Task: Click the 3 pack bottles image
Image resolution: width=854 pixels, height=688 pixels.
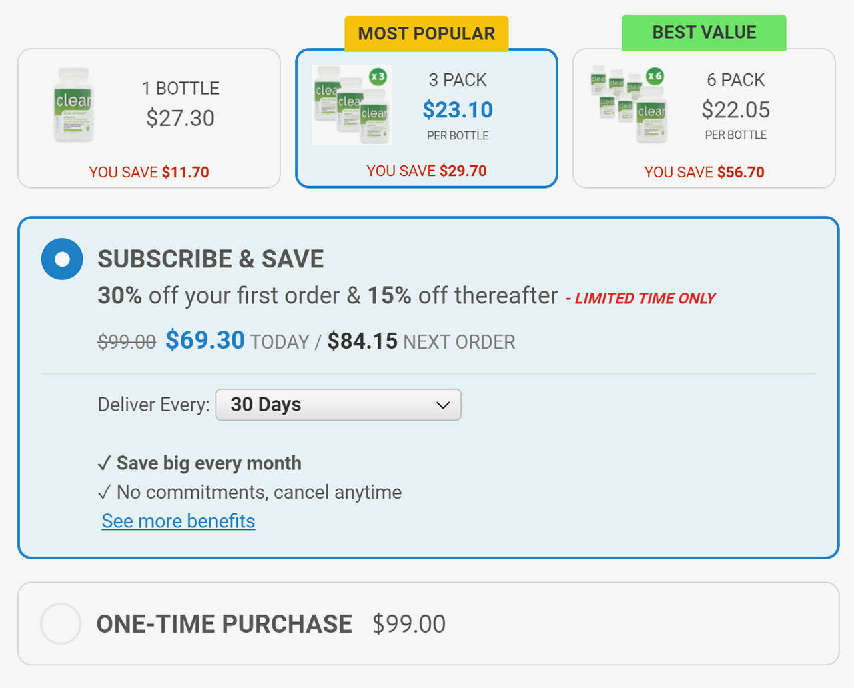Action: click(352, 105)
